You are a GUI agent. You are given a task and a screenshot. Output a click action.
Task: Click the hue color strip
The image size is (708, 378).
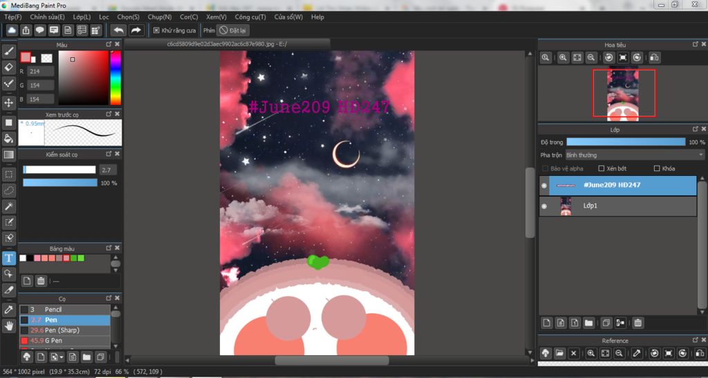(115, 77)
